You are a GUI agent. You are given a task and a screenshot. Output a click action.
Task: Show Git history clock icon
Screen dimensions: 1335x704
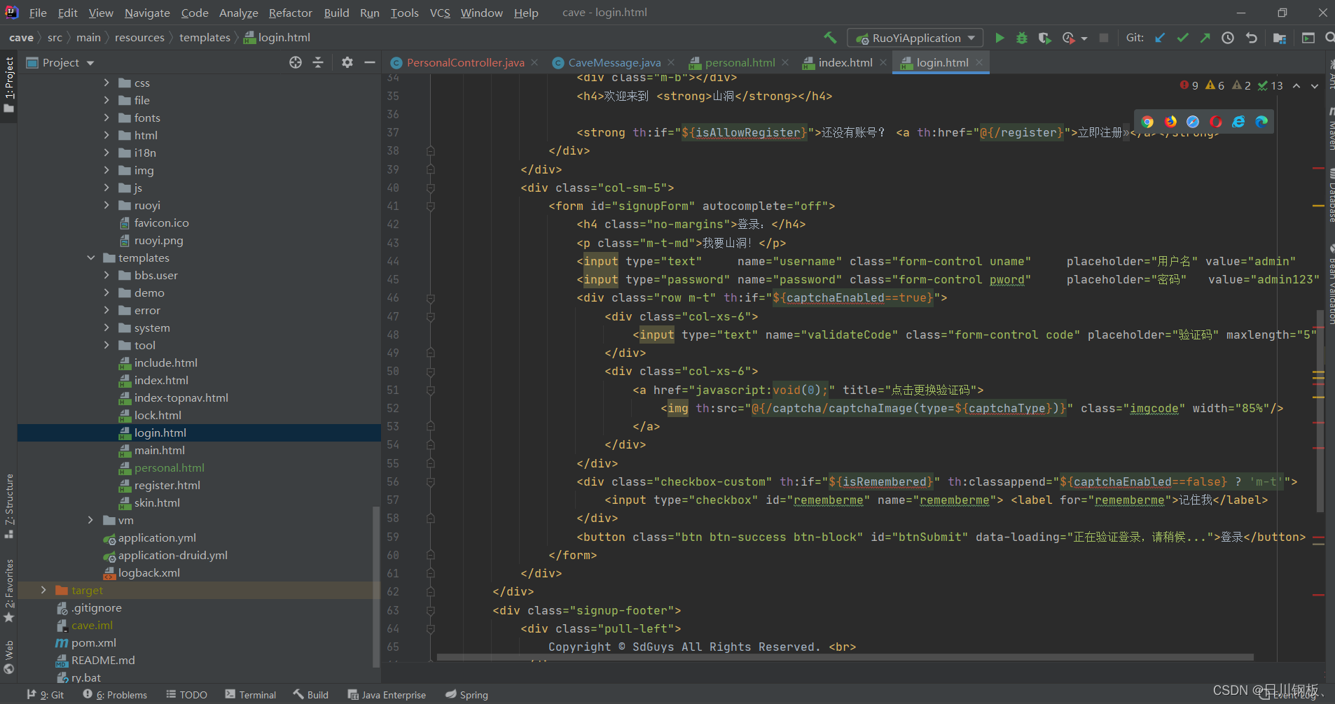(1228, 38)
